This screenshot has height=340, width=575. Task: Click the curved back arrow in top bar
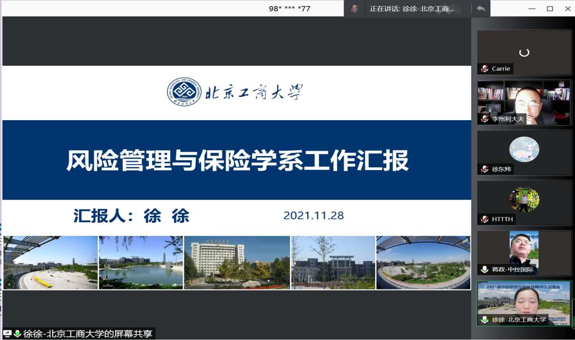481,9
